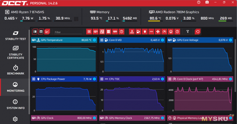Toggle unknown hardware filter icon

click(x=121, y=32)
